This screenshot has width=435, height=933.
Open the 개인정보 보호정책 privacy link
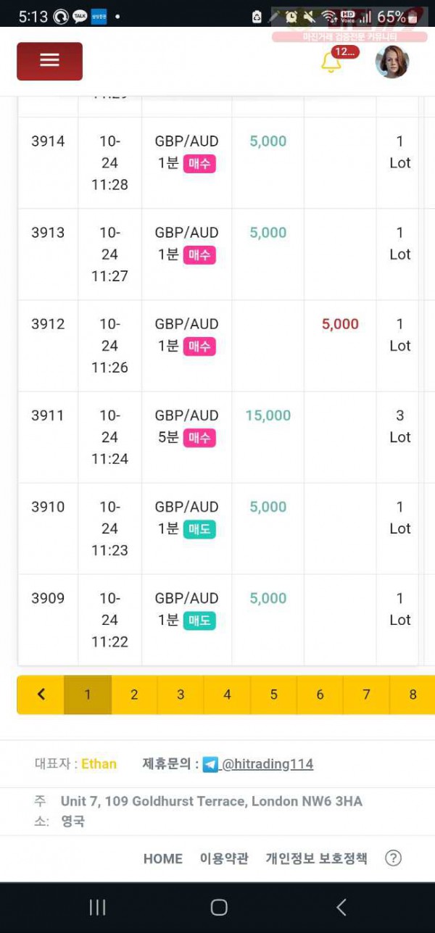pos(316,858)
